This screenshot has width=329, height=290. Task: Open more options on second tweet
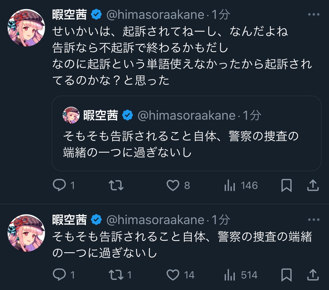314,220
